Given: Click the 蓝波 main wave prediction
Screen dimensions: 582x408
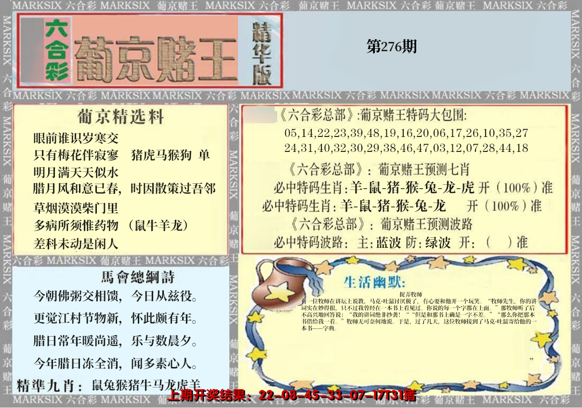Looking at the screenshot, I should [x=388, y=242].
